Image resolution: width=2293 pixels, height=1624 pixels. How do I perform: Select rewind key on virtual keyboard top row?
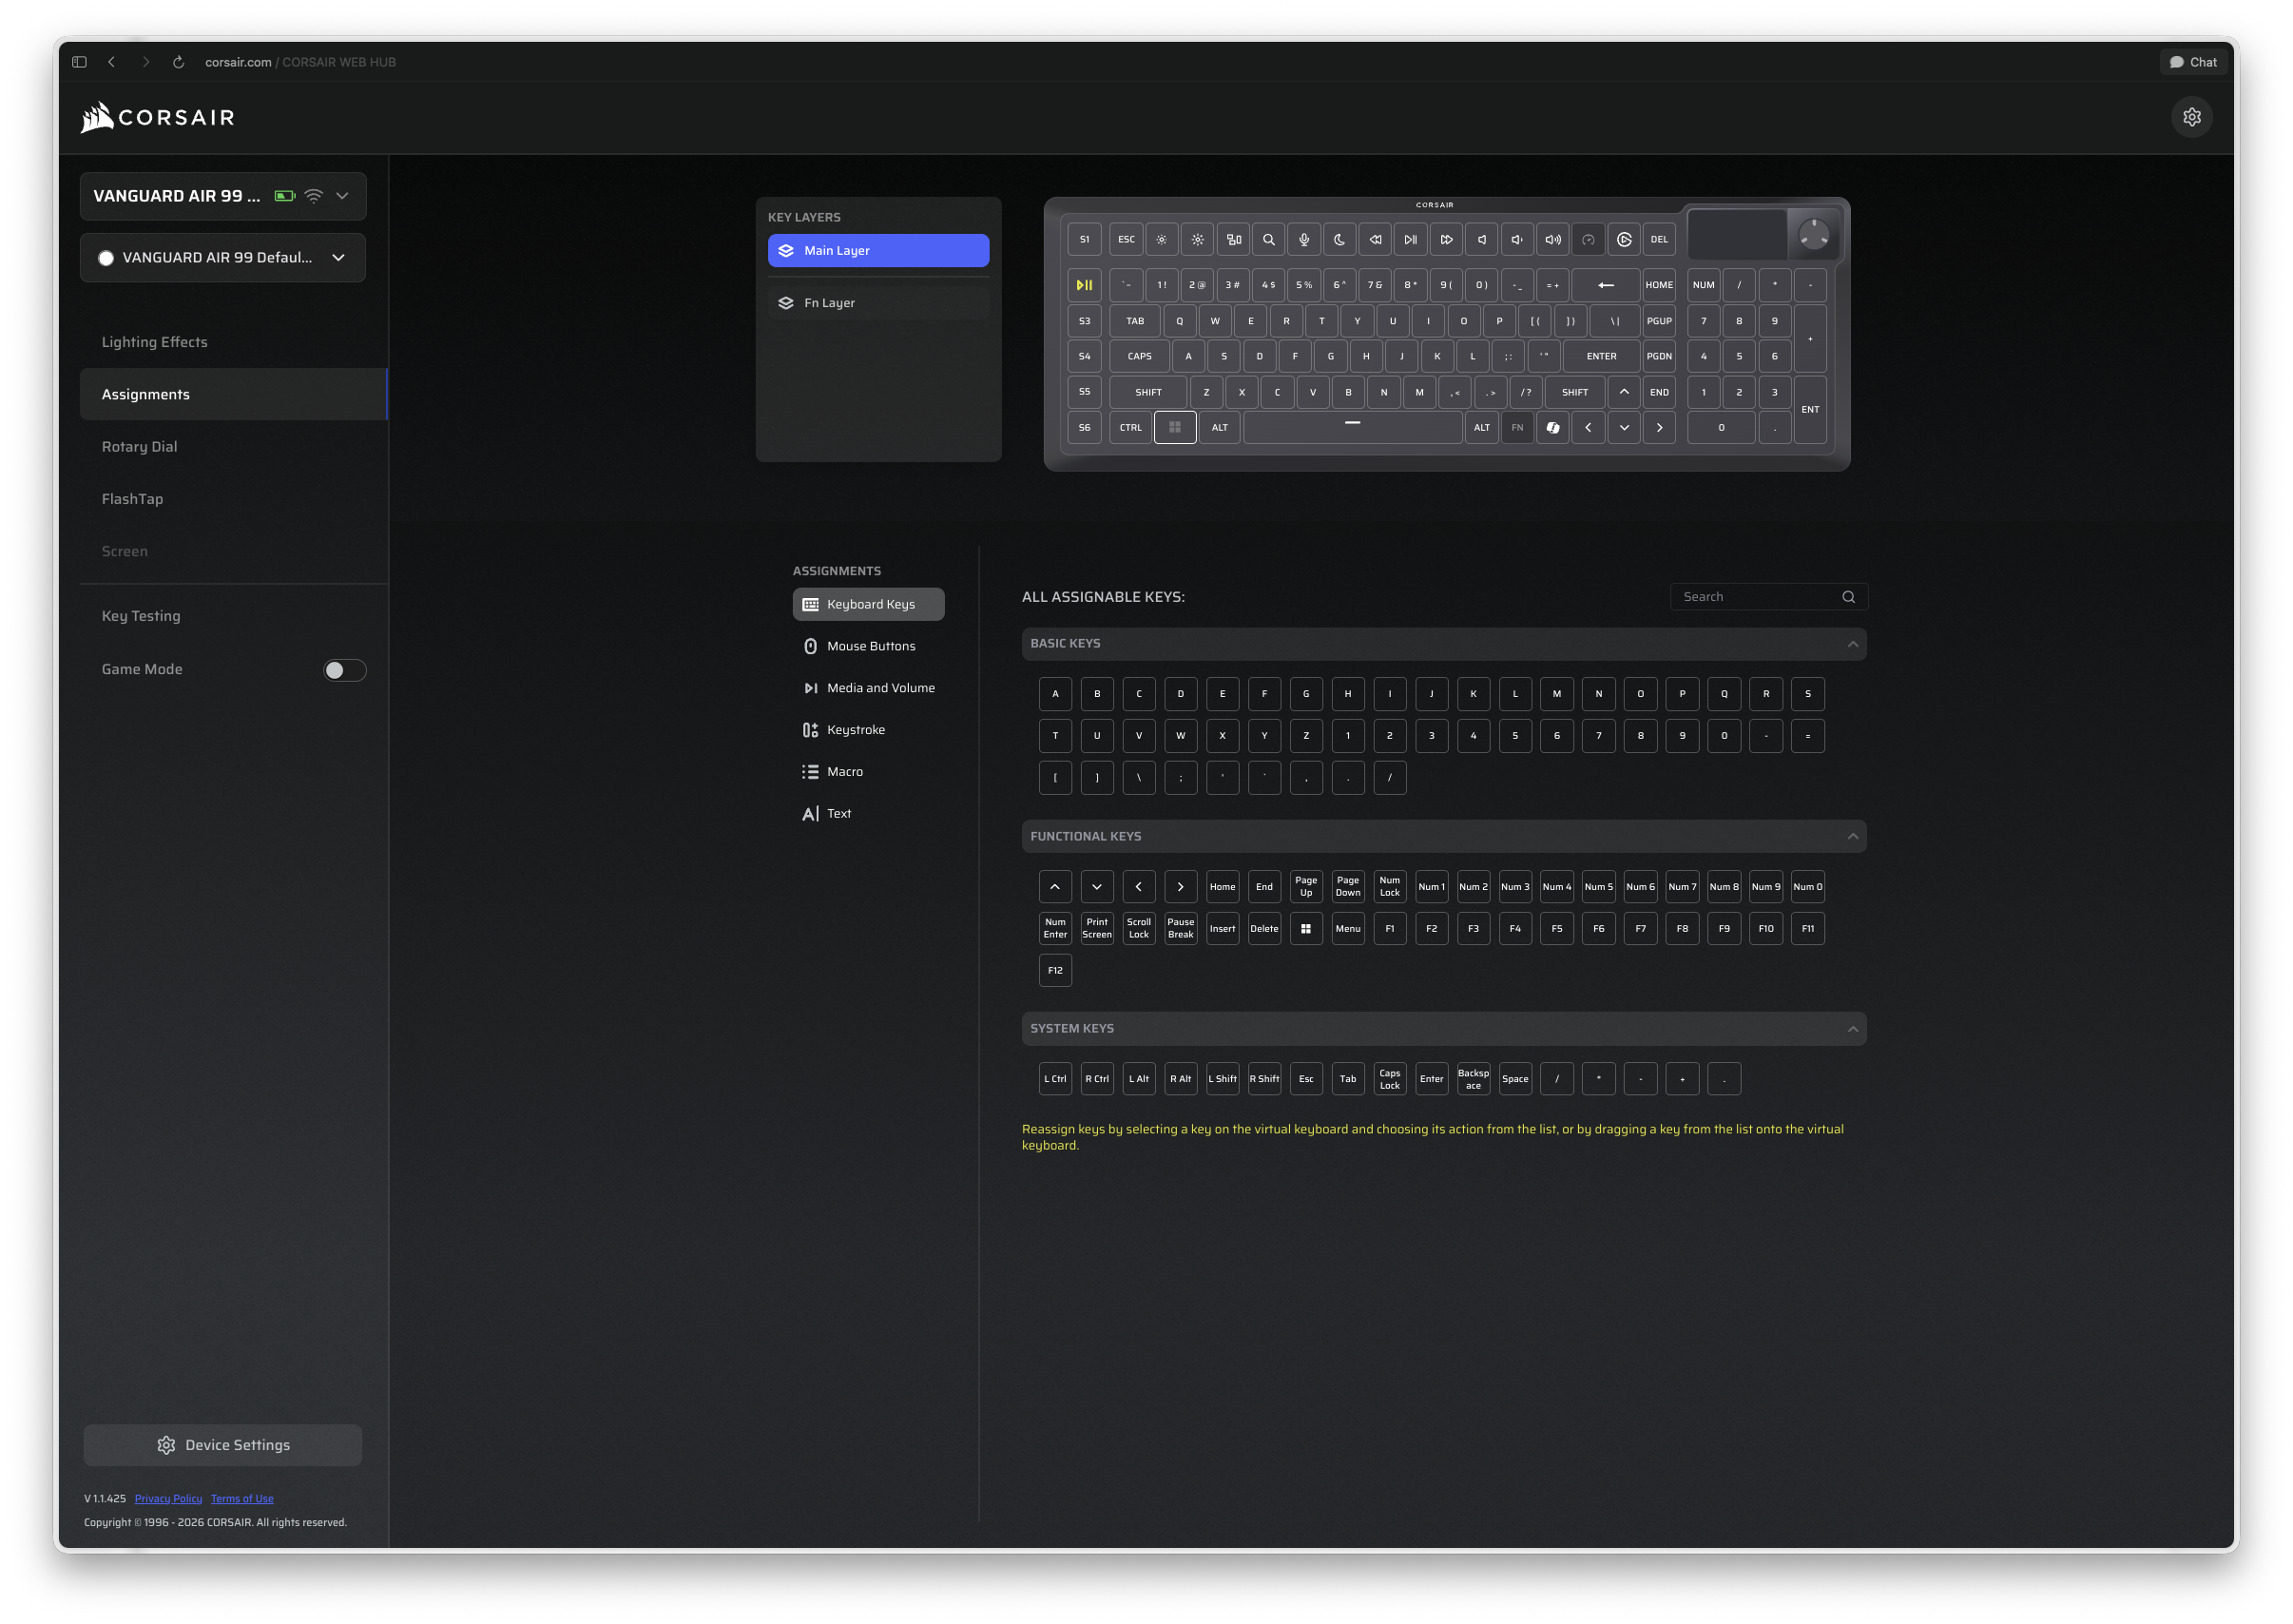1376,240
